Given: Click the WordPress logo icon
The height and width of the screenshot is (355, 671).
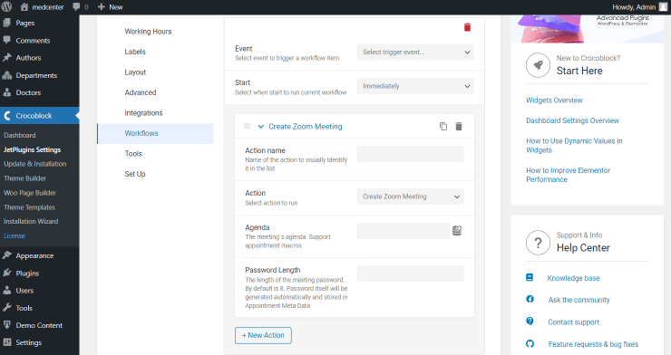Looking at the screenshot, I should coord(6,7).
